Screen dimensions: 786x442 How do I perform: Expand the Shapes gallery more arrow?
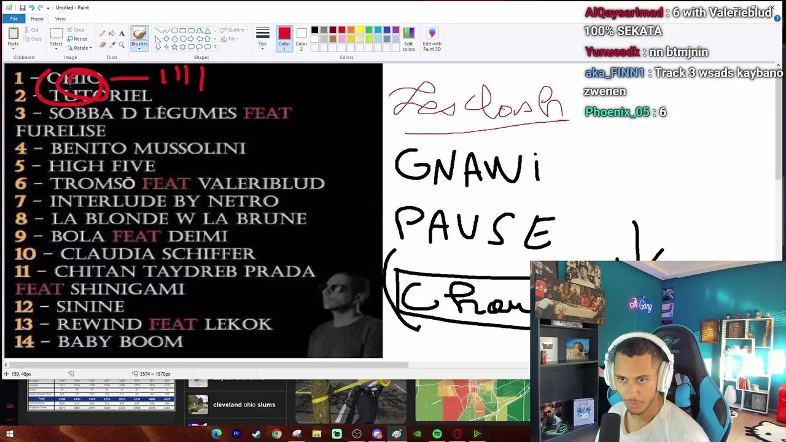[x=215, y=47]
